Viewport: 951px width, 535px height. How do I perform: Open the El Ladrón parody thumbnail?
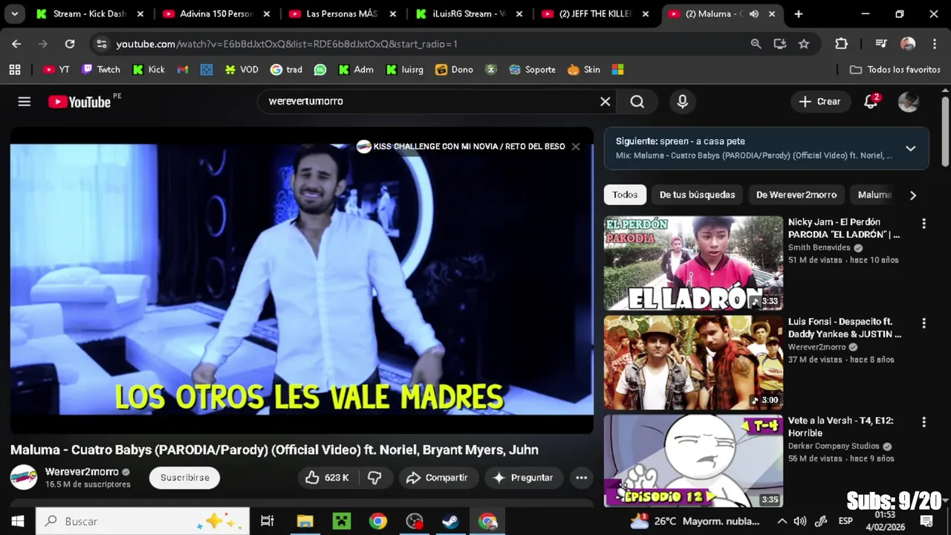pyautogui.click(x=693, y=263)
